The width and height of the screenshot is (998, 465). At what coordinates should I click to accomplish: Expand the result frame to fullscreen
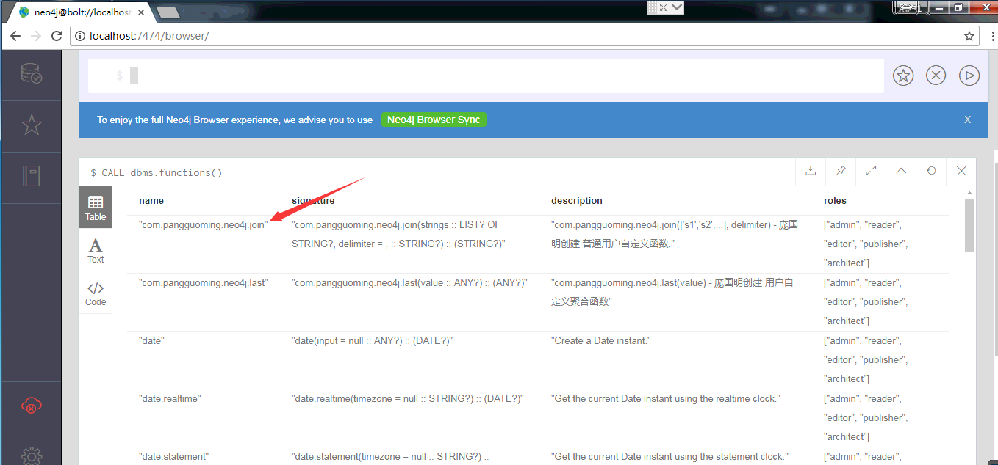click(x=871, y=171)
